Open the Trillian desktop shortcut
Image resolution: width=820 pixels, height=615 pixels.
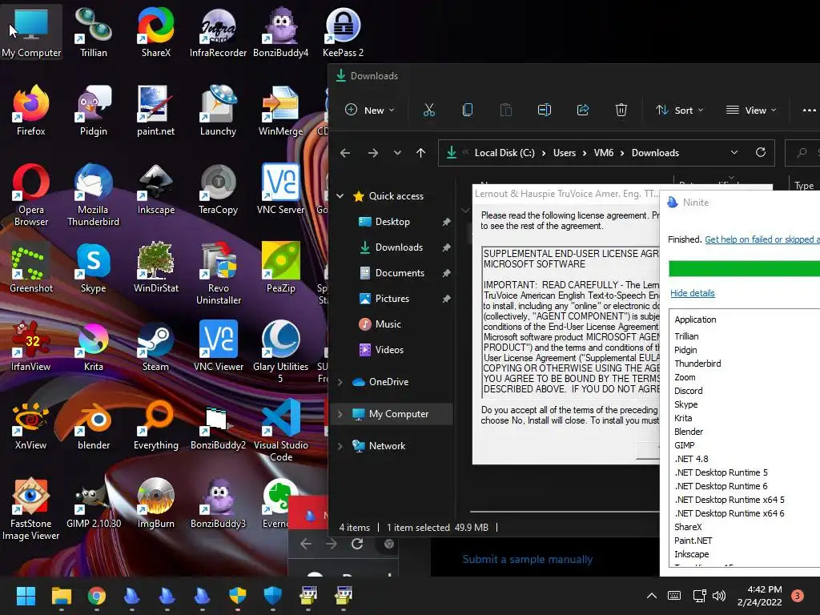coord(93,32)
